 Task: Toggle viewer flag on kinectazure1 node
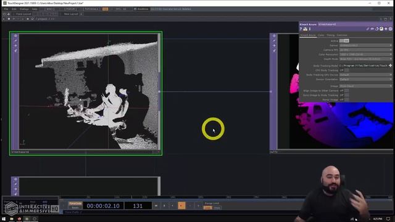pos(15,36)
